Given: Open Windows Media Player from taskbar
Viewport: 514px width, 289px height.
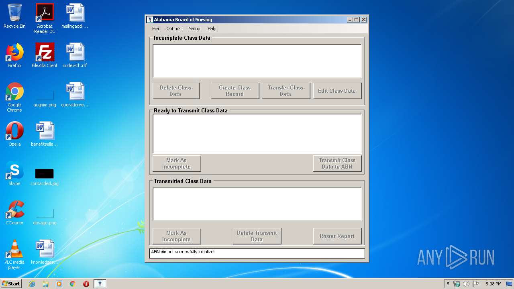Looking at the screenshot, I should point(59,284).
